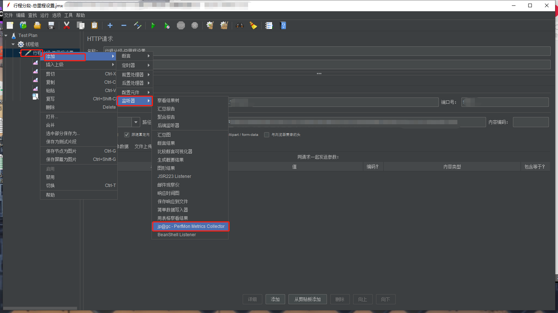The width and height of the screenshot is (558, 313).
Task: Collapse all nodes with minus icon
Action: [x=124, y=25]
